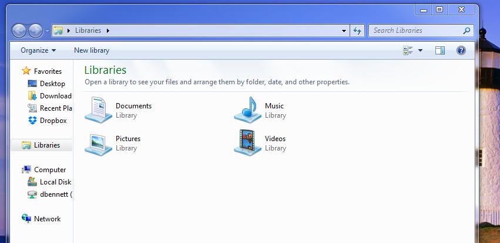The width and height of the screenshot is (500, 243).
Task: Open the Organize dropdown menu
Action: coord(38,51)
